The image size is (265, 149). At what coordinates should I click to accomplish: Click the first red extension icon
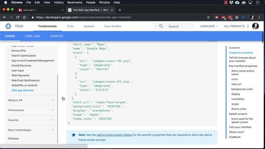coord(217,17)
